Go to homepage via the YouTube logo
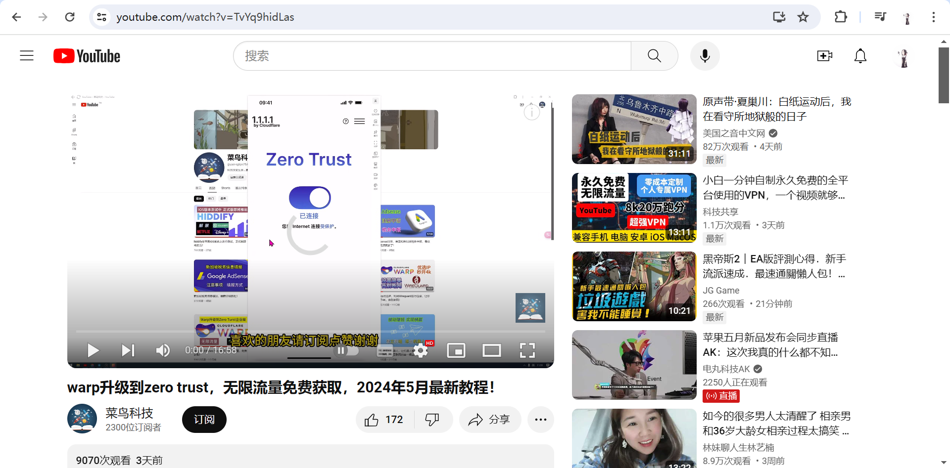The height and width of the screenshot is (468, 950). pos(87,56)
